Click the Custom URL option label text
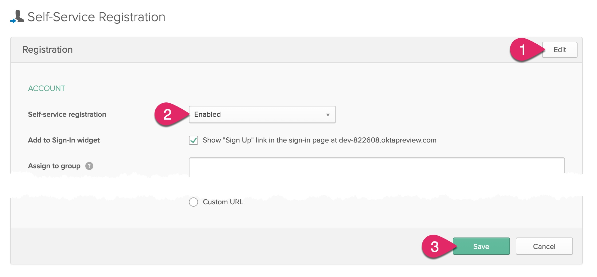Viewport: 597px width, 277px height. pos(223,202)
